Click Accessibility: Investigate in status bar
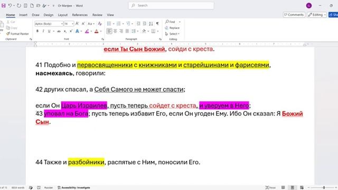 [x=74, y=188]
